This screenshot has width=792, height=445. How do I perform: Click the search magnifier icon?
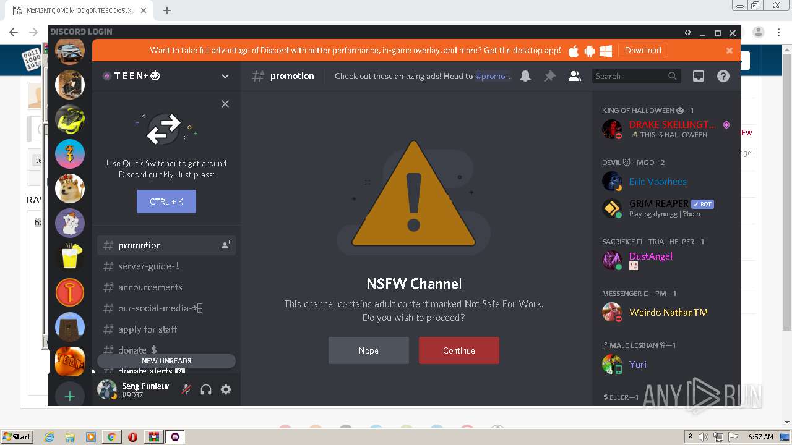point(673,76)
